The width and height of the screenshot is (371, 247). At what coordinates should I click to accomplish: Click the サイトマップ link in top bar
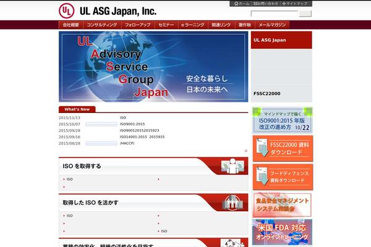pyautogui.click(x=296, y=4)
